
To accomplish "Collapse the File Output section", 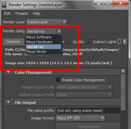I will pos(8,102).
